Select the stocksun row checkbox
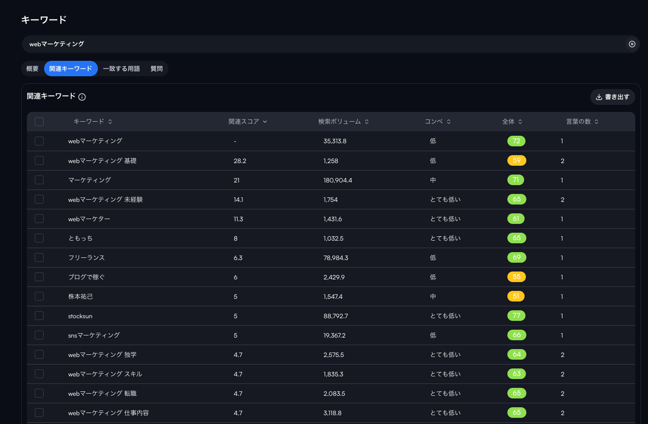This screenshot has width=648, height=424. point(39,316)
